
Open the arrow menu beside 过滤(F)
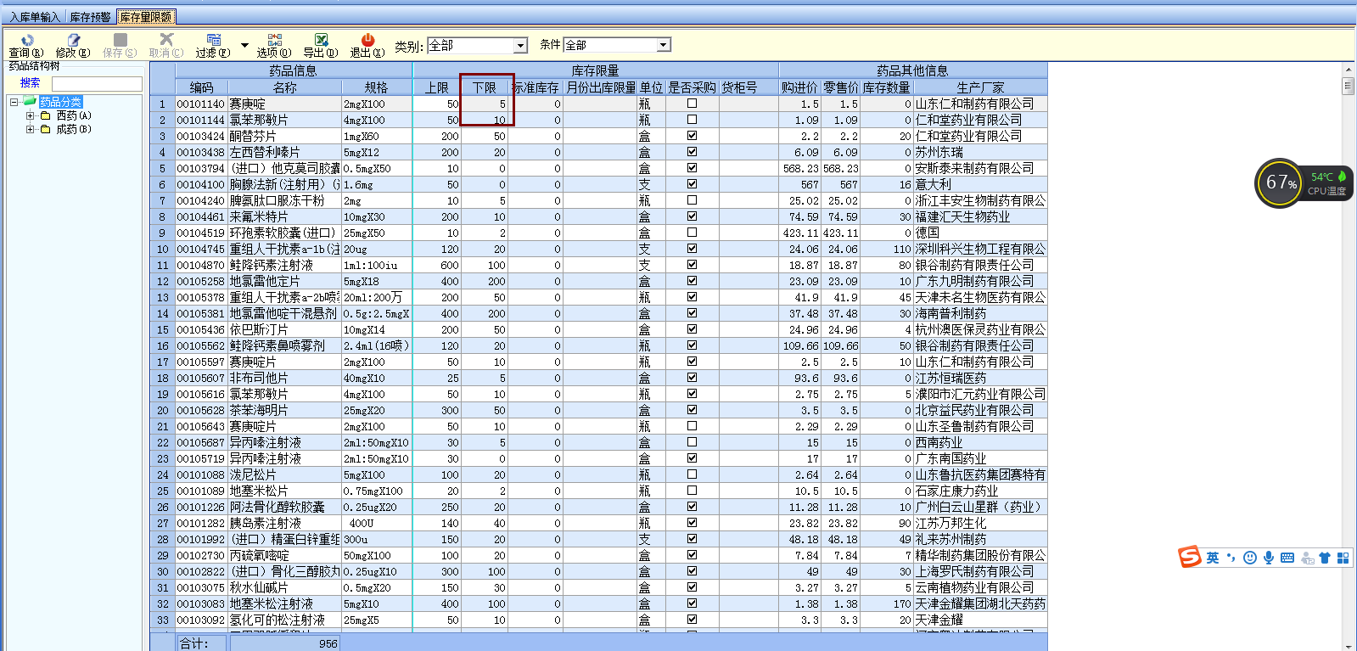[x=244, y=45]
